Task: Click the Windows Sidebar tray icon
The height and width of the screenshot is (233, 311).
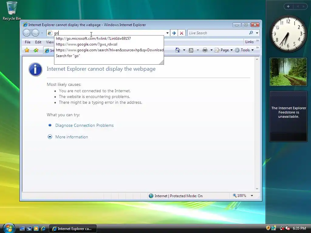Action: 274,228
